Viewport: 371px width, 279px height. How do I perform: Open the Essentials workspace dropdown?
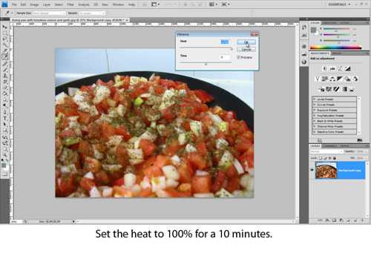click(x=339, y=4)
